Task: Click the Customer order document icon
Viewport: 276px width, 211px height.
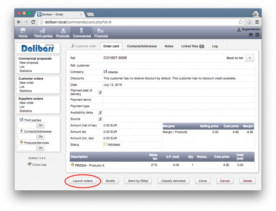Action: pos(72,46)
